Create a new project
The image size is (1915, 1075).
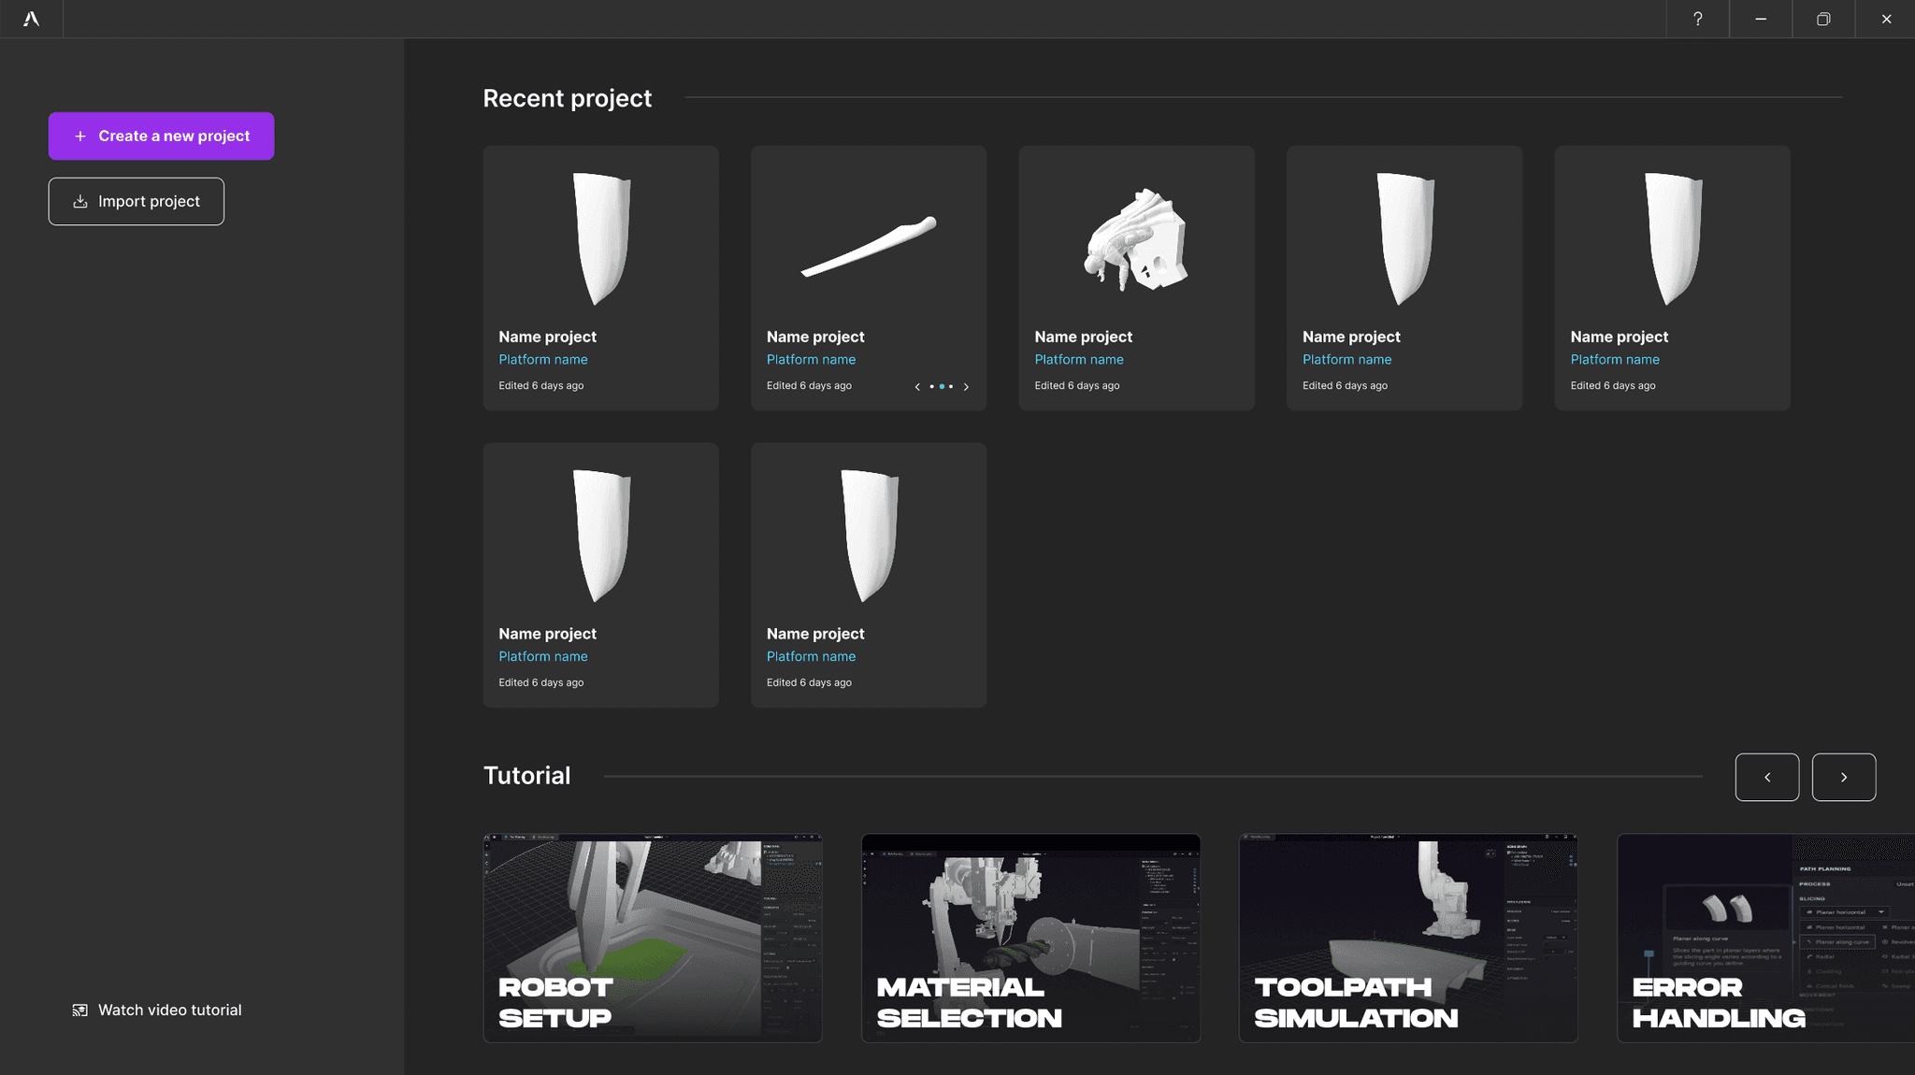tap(161, 136)
